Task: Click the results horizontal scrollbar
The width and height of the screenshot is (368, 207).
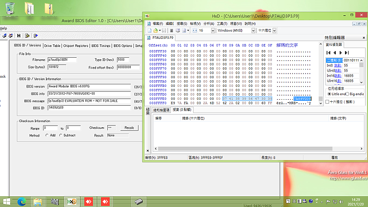Action: coord(259,149)
